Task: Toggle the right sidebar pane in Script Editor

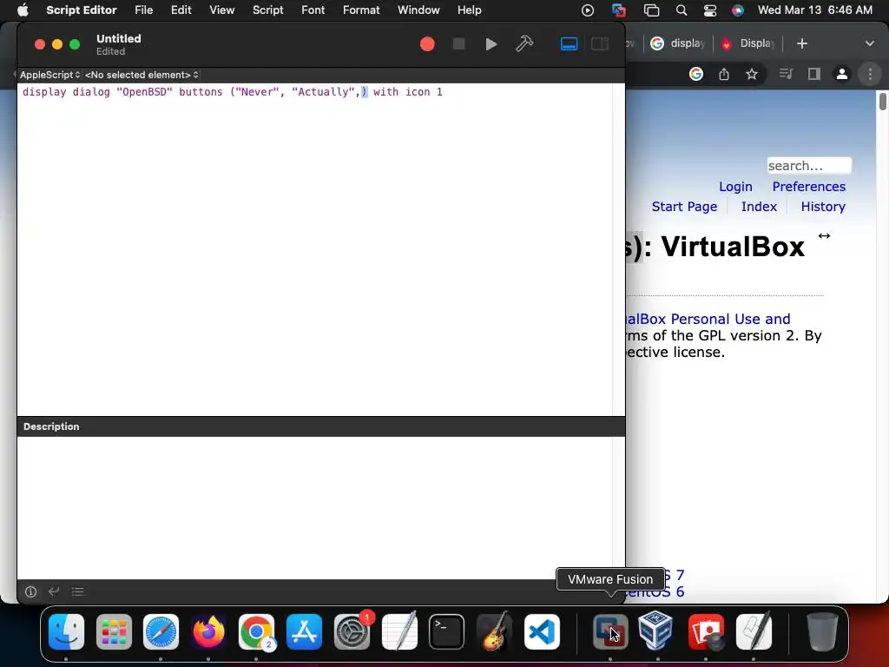Action: [x=599, y=43]
